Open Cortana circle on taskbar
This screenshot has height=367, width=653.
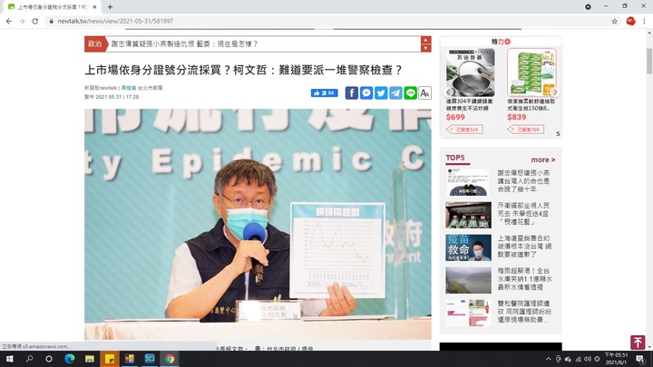coord(49,359)
